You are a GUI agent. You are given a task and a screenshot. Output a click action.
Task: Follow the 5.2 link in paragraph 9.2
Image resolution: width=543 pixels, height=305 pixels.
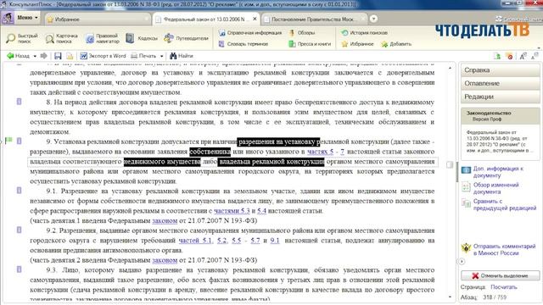tap(221, 241)
